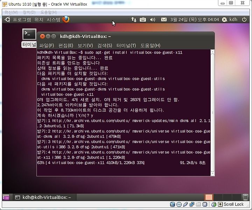252x210 pixels.
Task: Open the VirtualBox 머신(M) menu
Action: (x=11, y=12)
